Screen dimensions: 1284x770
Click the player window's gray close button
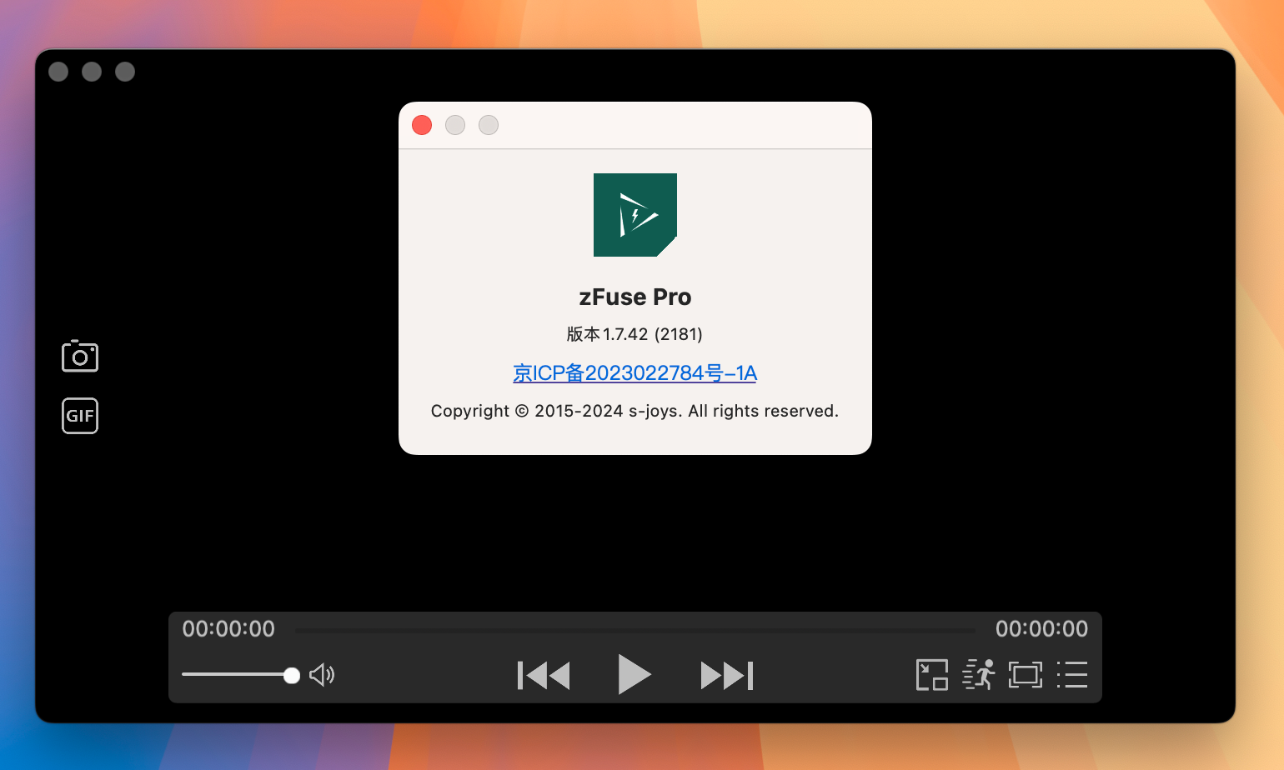[x=58, y=72]
